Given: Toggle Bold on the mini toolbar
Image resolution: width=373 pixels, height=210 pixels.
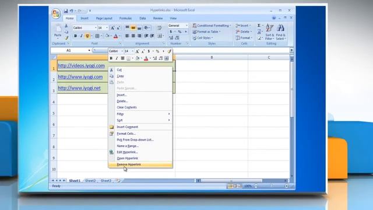Looking at the screenshot, I should (111, 58).
